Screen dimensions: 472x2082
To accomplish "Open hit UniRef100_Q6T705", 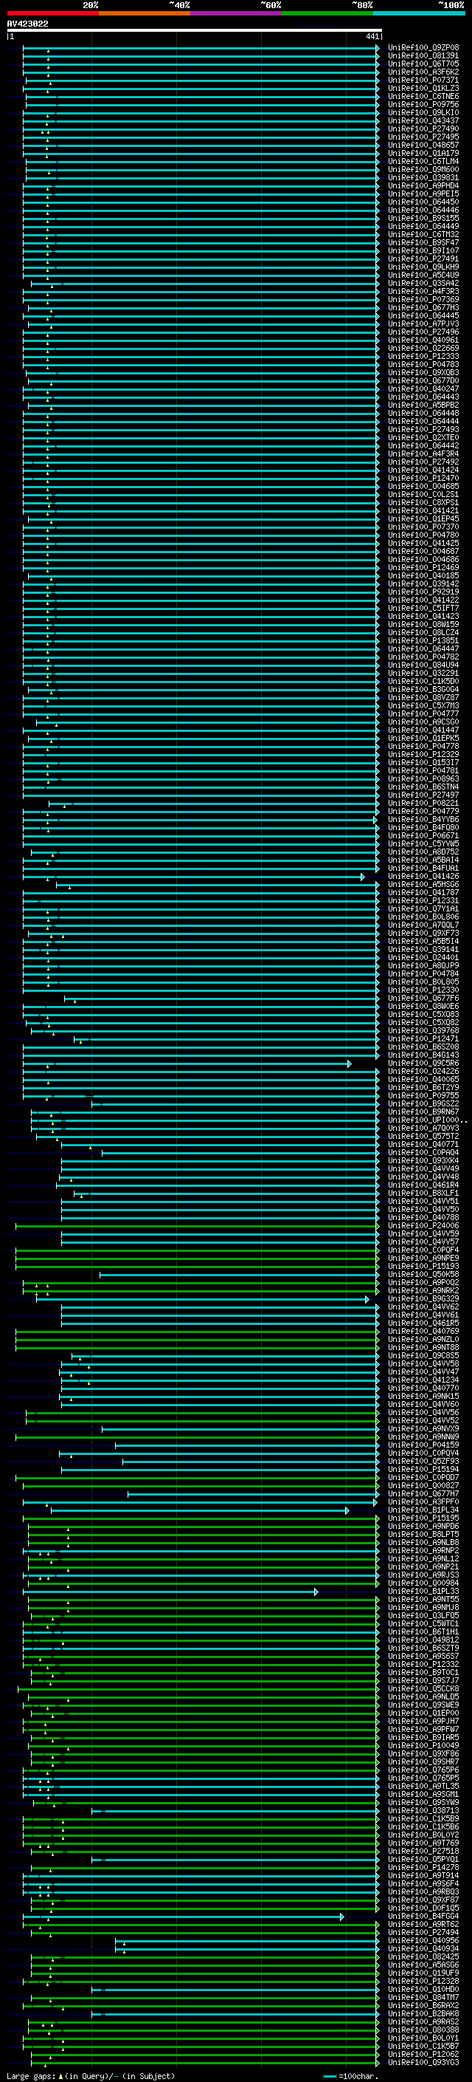I will [x=423, y=64].
